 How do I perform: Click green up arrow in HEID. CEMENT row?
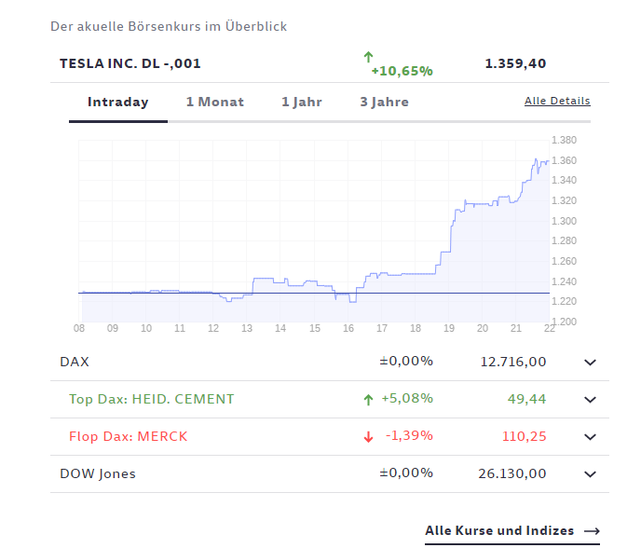[x=368, y=400]
